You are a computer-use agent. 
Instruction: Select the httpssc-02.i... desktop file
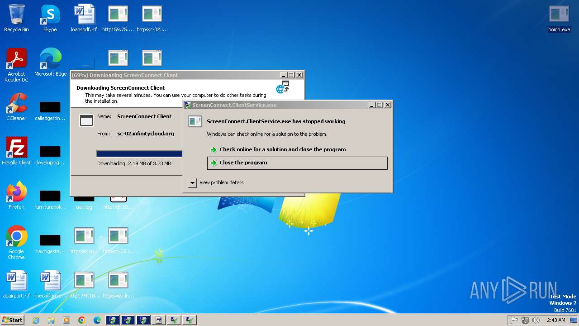(152, 18)
